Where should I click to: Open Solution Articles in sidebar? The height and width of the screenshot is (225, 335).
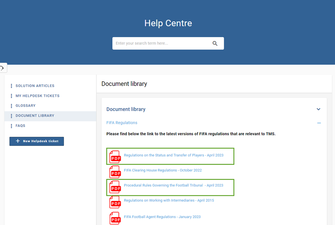pos(35,86)
